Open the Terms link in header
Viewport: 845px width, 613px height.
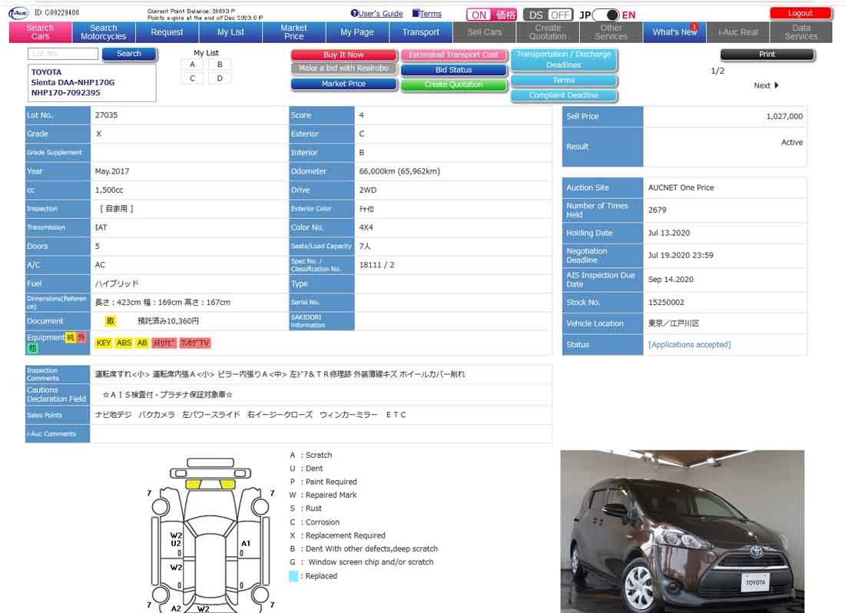pos(427,14)
